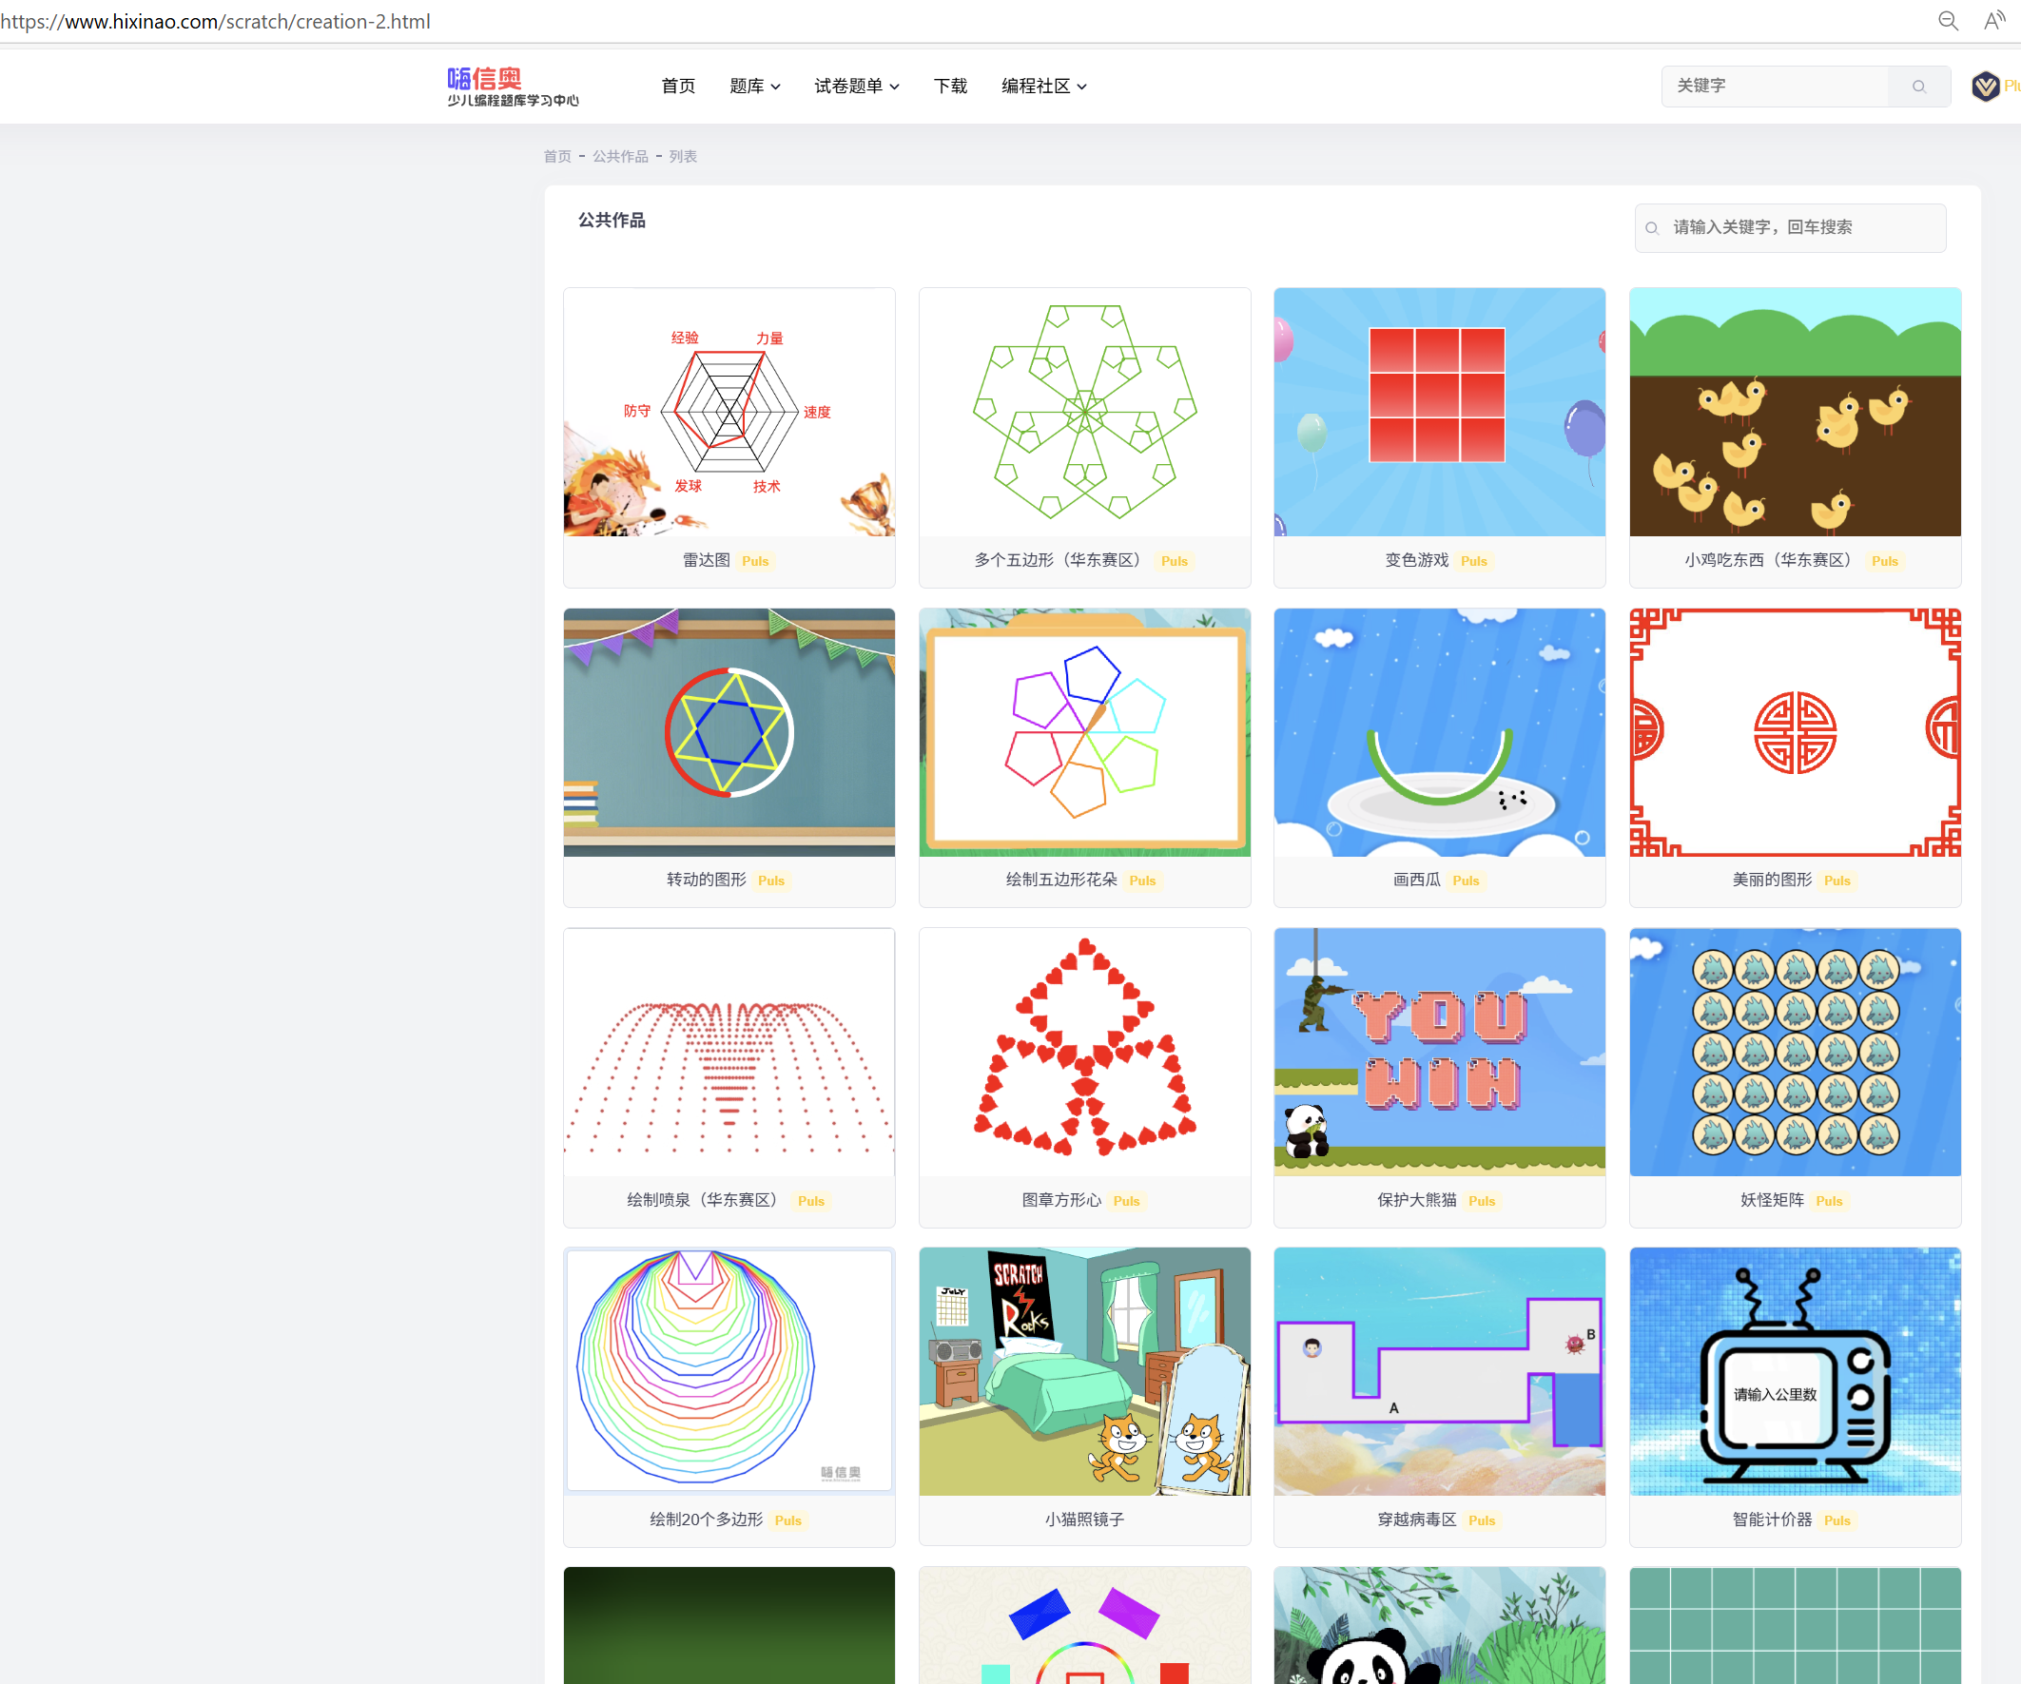
Task: Click the 妖怪矩阵 title text
Action: [x=1771, y=1200]
